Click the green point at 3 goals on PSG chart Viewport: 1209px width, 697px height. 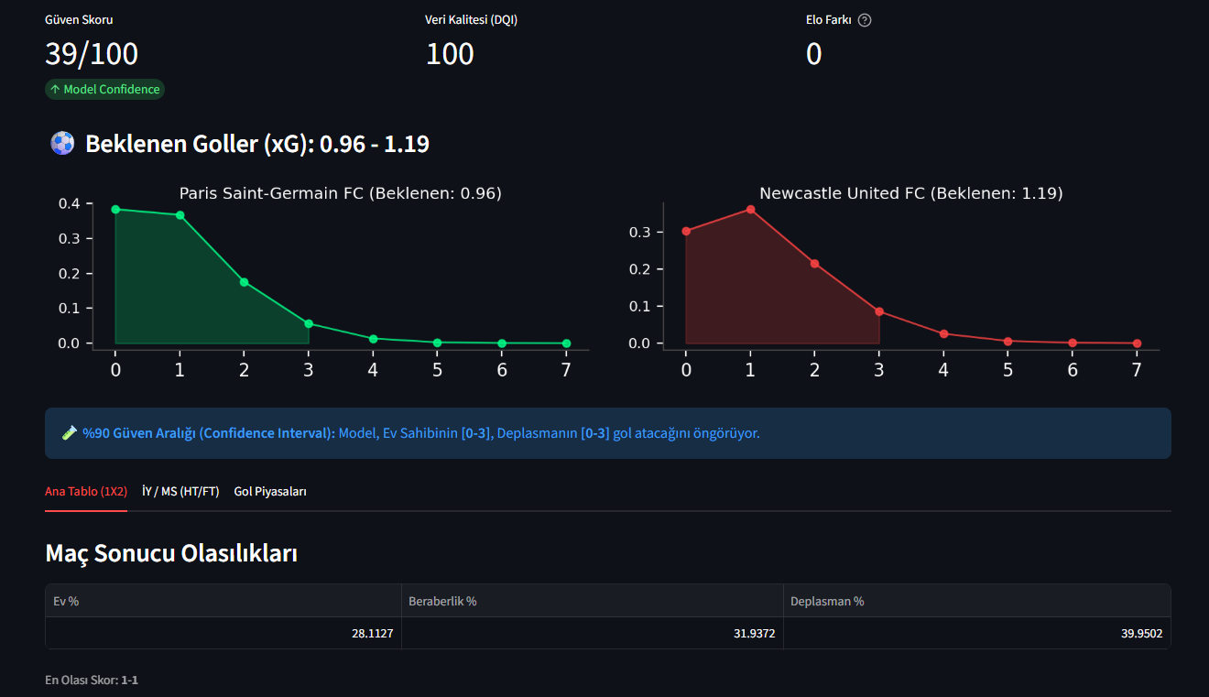click(x=308, y=322)
